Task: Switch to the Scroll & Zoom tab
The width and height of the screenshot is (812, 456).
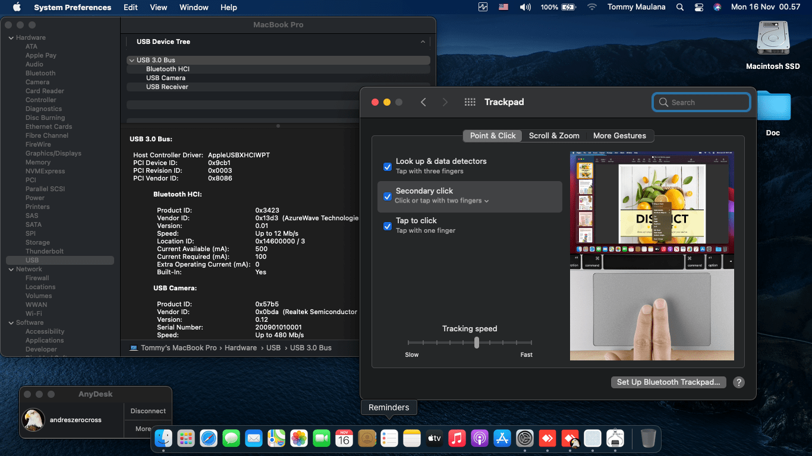Action: (x=554, y=135)
